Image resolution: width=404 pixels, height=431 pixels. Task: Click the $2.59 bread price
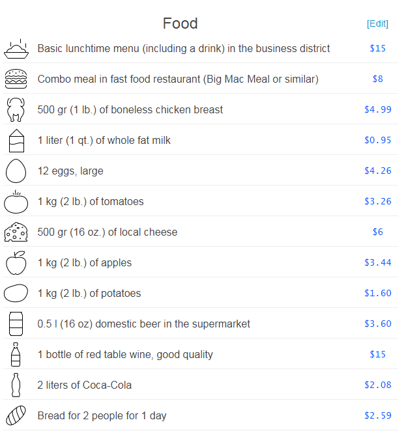(x=377, y=415)
